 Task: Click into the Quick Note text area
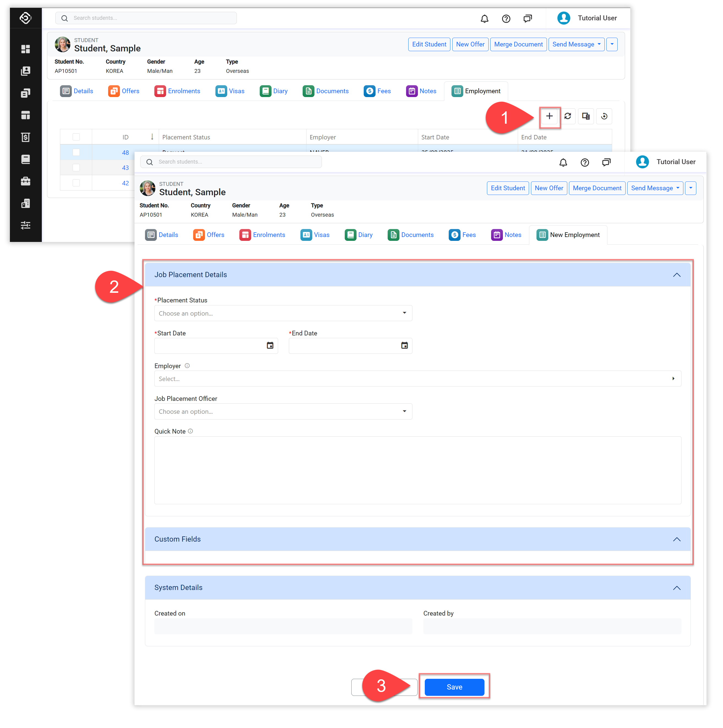pyautogui.click(x=418, y=470)
